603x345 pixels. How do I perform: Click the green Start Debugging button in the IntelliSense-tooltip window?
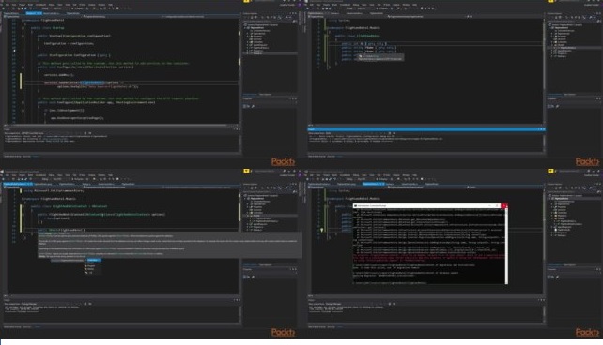77,179
